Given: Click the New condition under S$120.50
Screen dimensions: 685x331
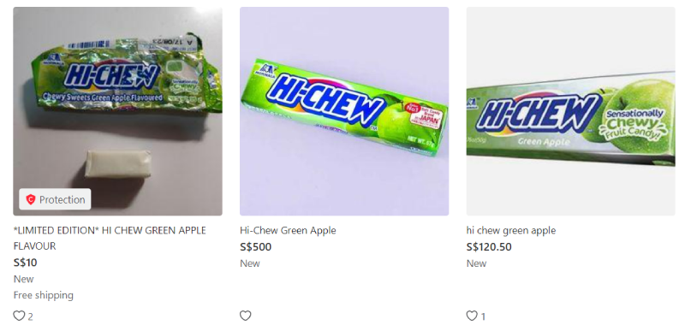Looking at the screenshot, I should pyautogui.click(x=476, y=263).
